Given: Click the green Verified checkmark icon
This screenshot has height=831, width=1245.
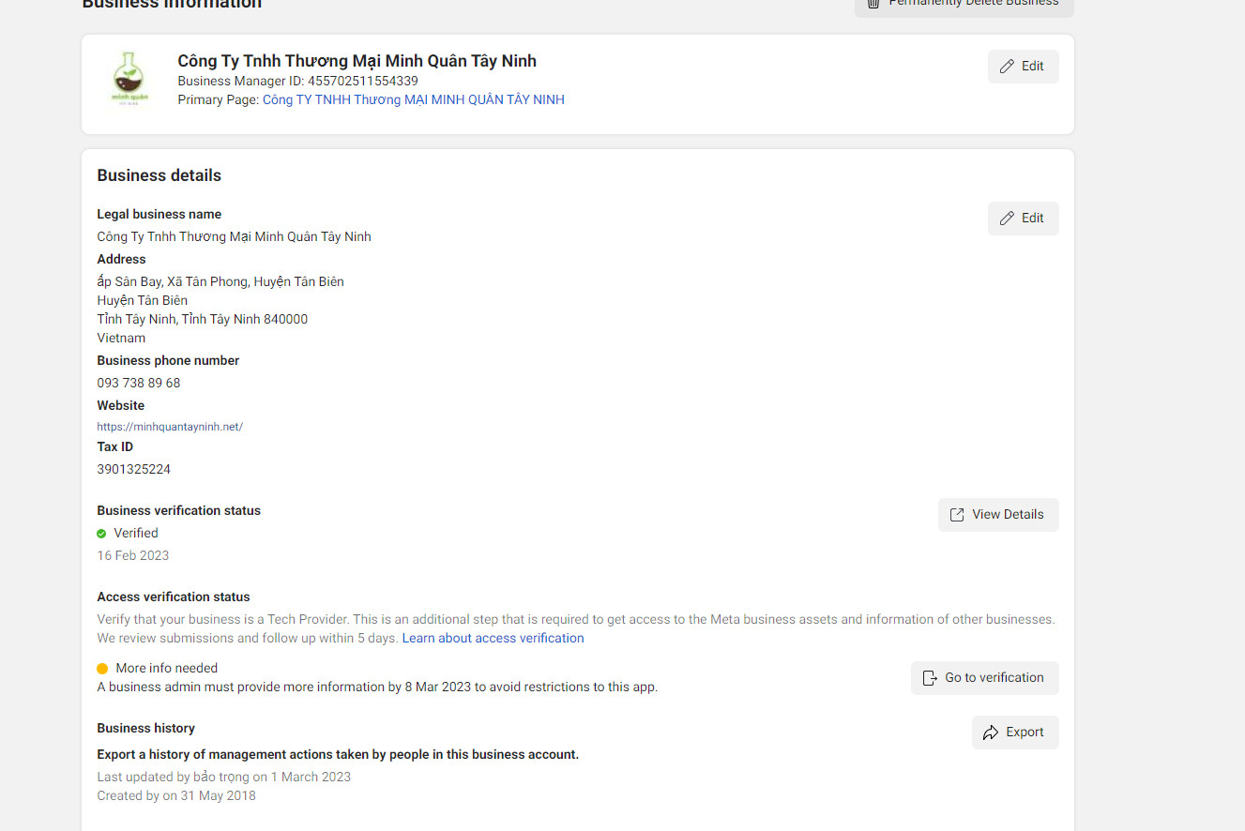Looking at the screenshot, I should click(x=101, y=534).
